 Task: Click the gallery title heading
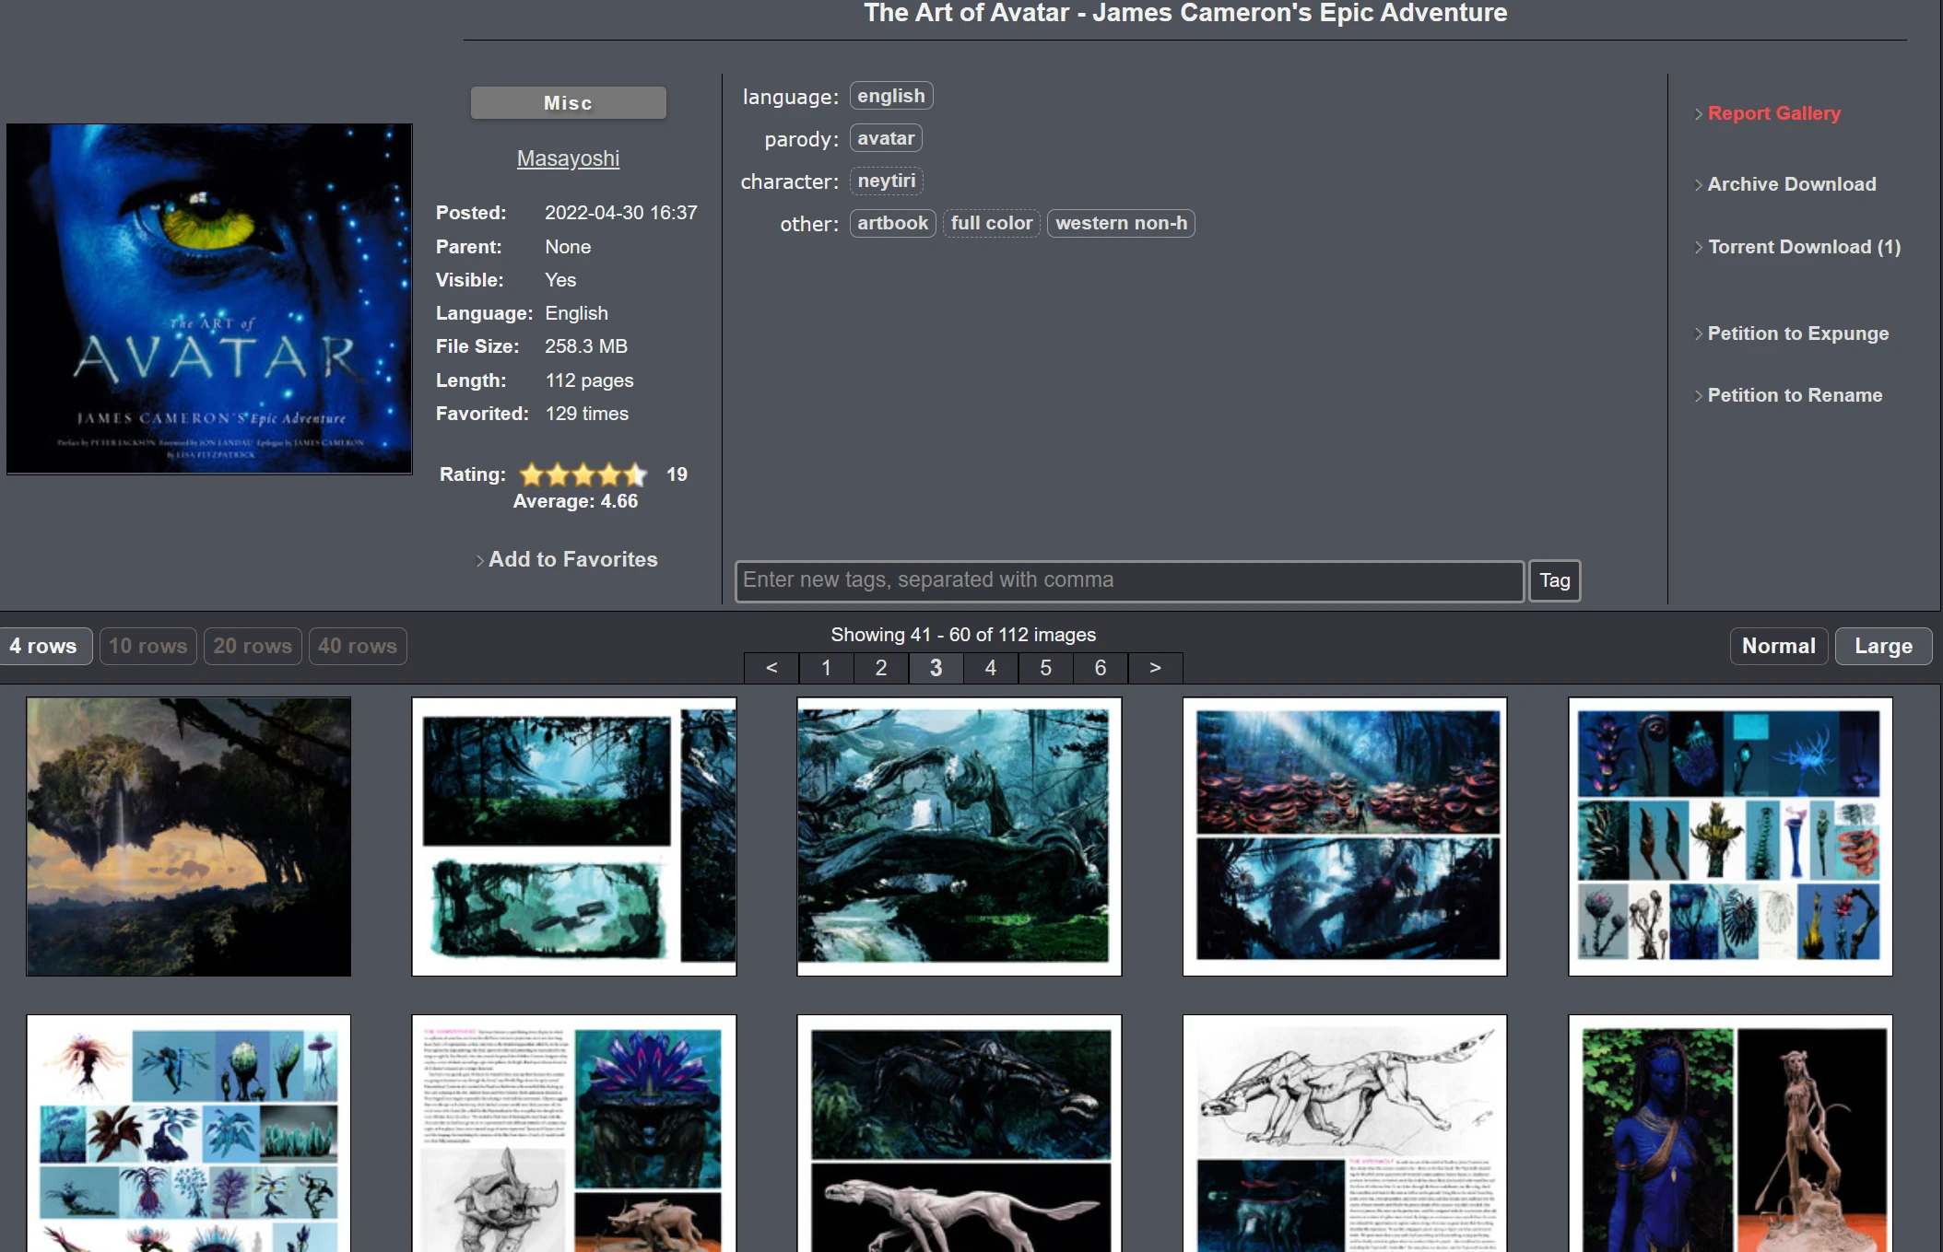[x=1185, y=13]
